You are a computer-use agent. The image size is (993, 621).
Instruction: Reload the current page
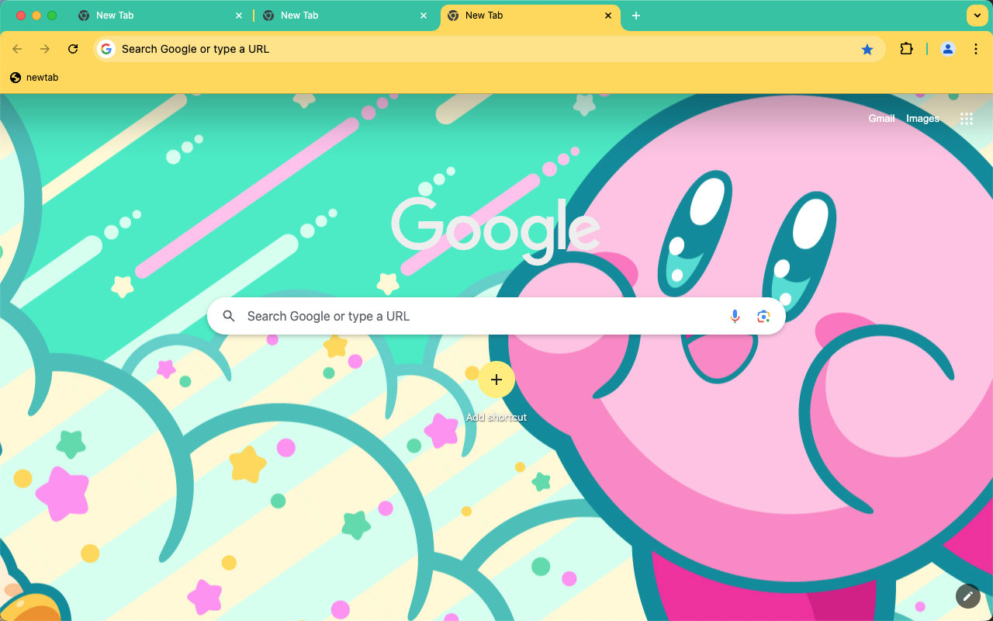click(73, 49)
